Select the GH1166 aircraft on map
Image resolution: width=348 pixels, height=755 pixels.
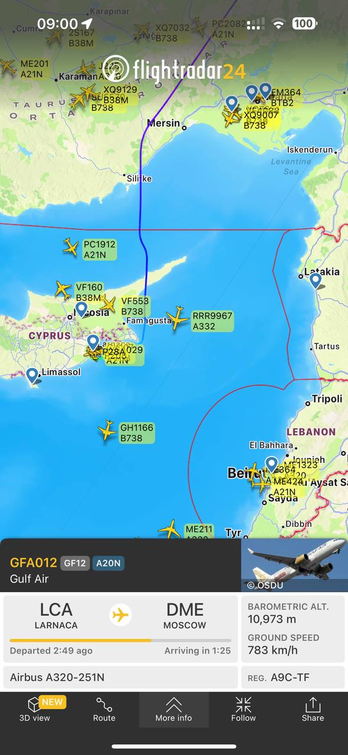(x=108, y=431)
